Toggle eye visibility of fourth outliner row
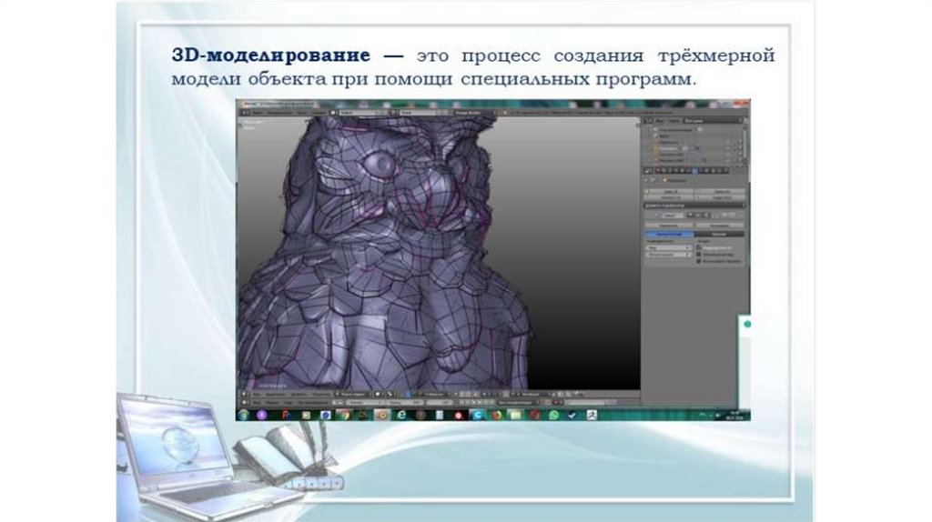 (727, 148)
